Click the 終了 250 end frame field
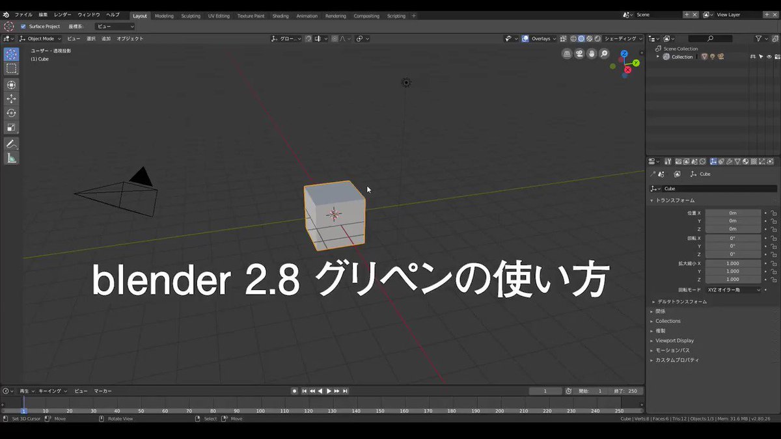781x439 pixels. [x=626, y=391]
